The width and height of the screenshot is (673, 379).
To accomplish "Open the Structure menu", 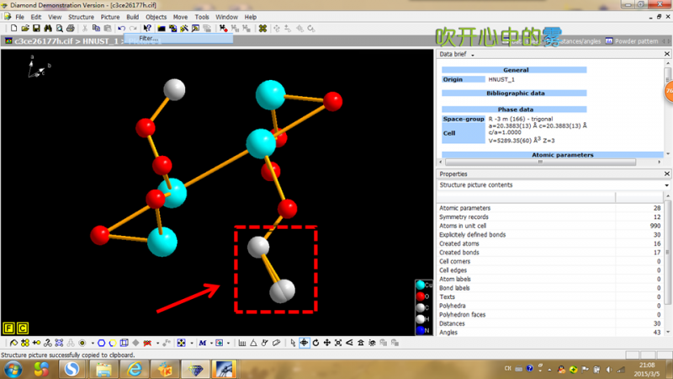I will pos(81,17).
